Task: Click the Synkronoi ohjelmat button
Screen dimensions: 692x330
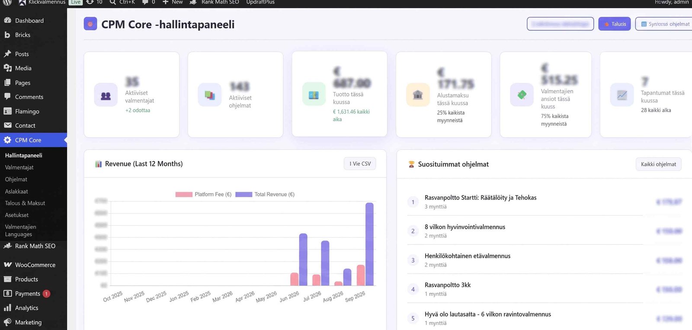Action: 664,24
